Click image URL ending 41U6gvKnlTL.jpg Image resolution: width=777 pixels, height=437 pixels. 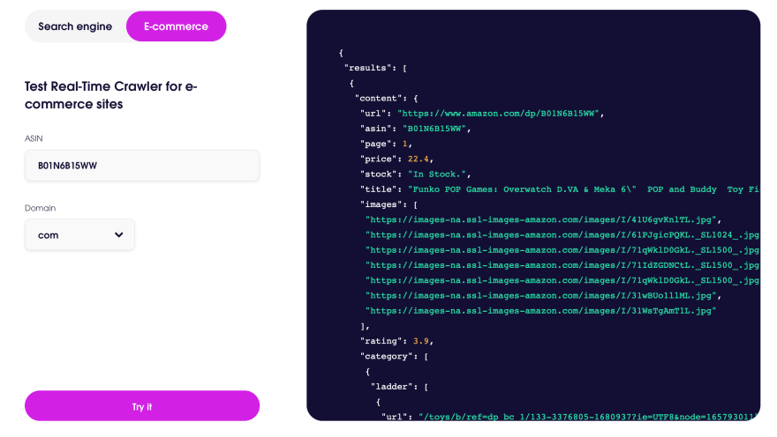coord(541,219)
